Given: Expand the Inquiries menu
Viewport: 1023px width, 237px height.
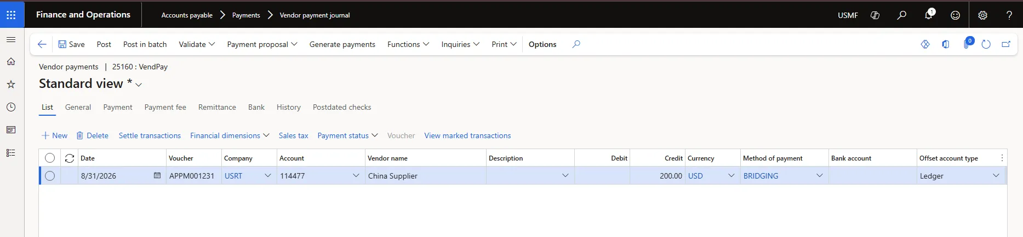Looking at the screenshot, I should click(460, 44).
